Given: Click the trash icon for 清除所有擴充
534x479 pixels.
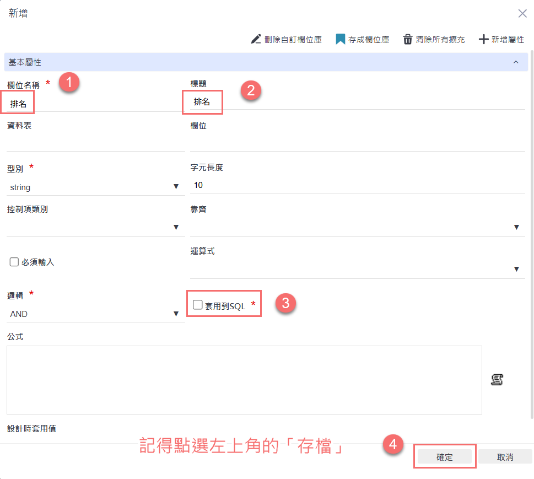Looking at the screenshot, I should point(408,39).
